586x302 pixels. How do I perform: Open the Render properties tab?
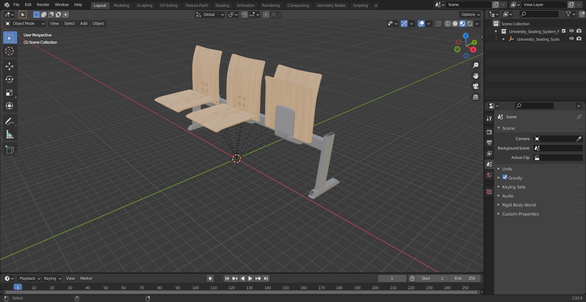489,132
